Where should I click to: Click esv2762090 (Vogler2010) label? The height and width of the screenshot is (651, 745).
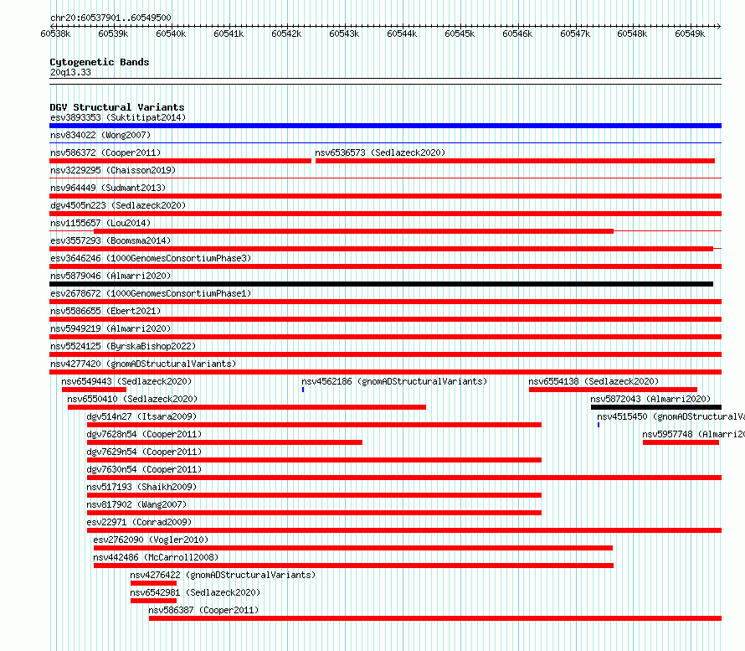151,540
